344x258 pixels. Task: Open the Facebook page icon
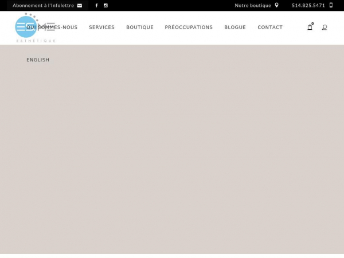pyautogui.click(x=96, y=6)
